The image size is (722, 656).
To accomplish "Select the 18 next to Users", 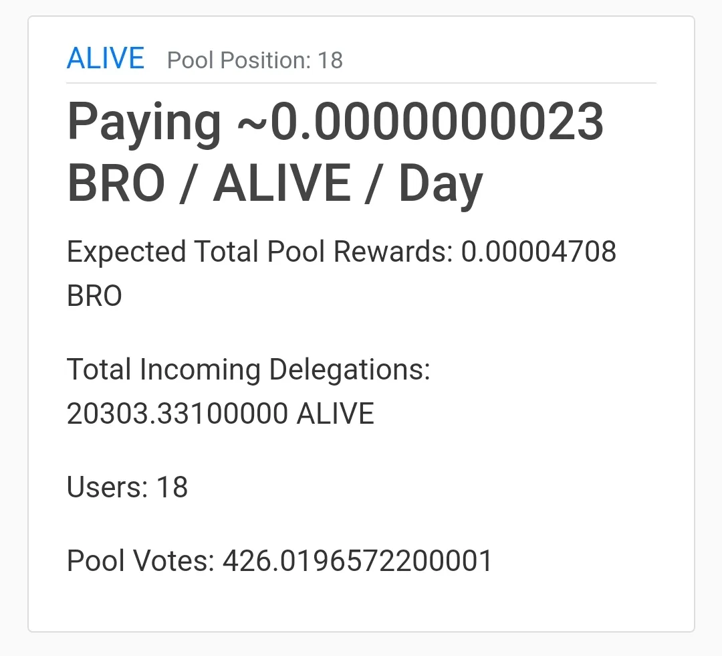I will point(172,487).
